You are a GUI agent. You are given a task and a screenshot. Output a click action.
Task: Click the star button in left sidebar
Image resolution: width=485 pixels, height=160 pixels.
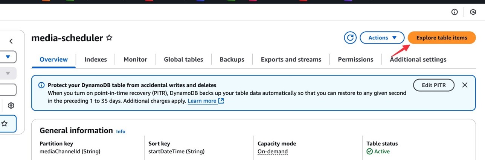[5, 124]
